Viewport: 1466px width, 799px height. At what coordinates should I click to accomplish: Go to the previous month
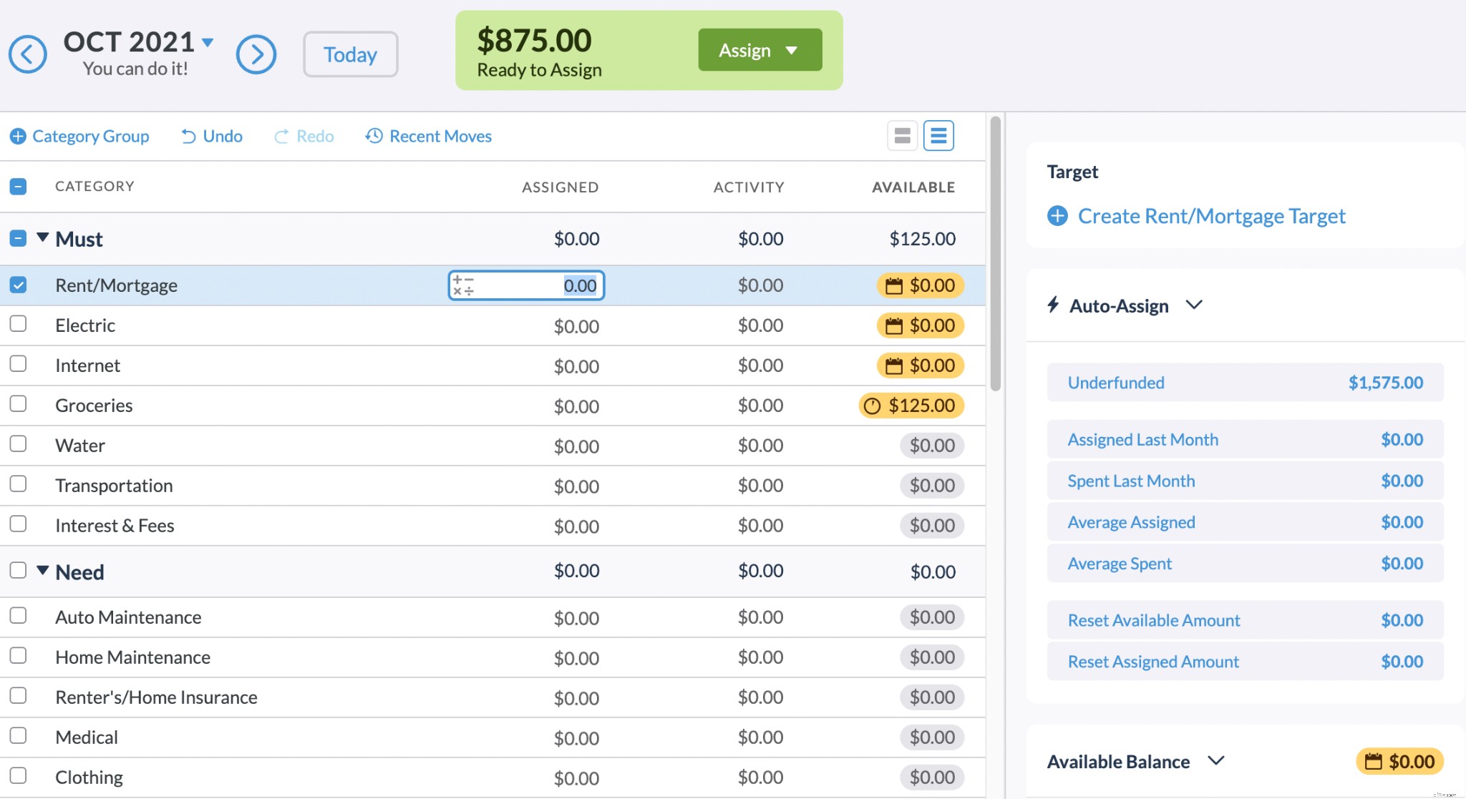(28, 54)
